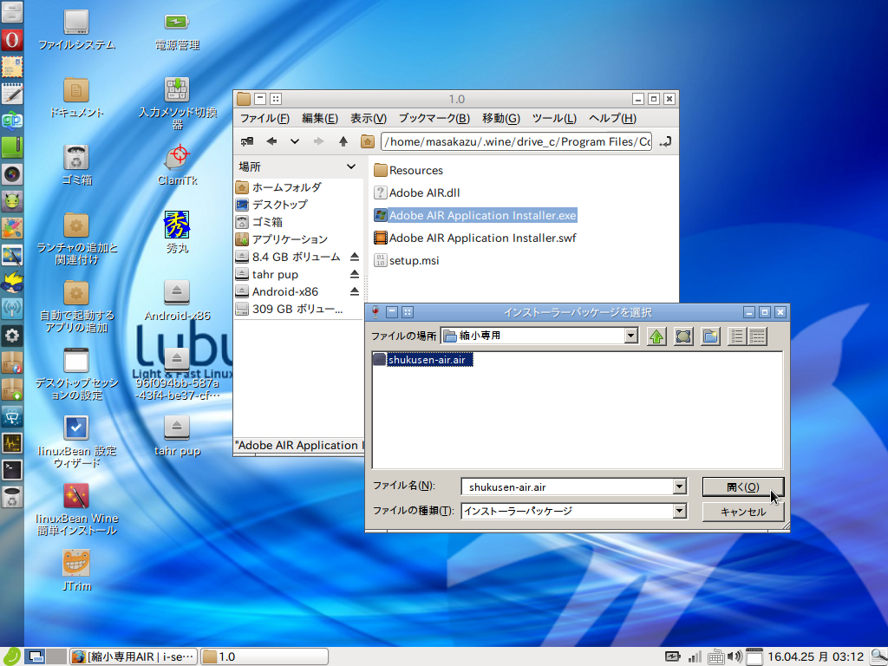Click the signal strength indicator in the tray

click(694, 656)
